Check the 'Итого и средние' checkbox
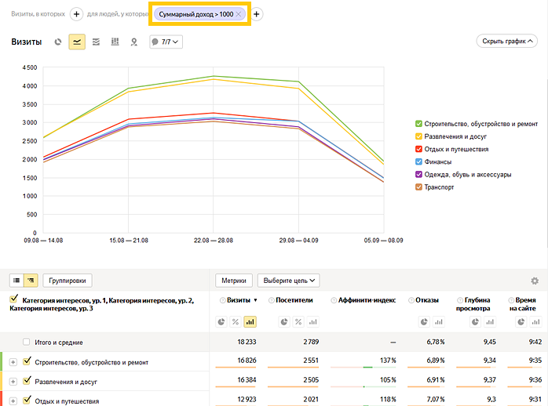Image resolution: width=548 pixels, height=406 pixels. [27, 343]
